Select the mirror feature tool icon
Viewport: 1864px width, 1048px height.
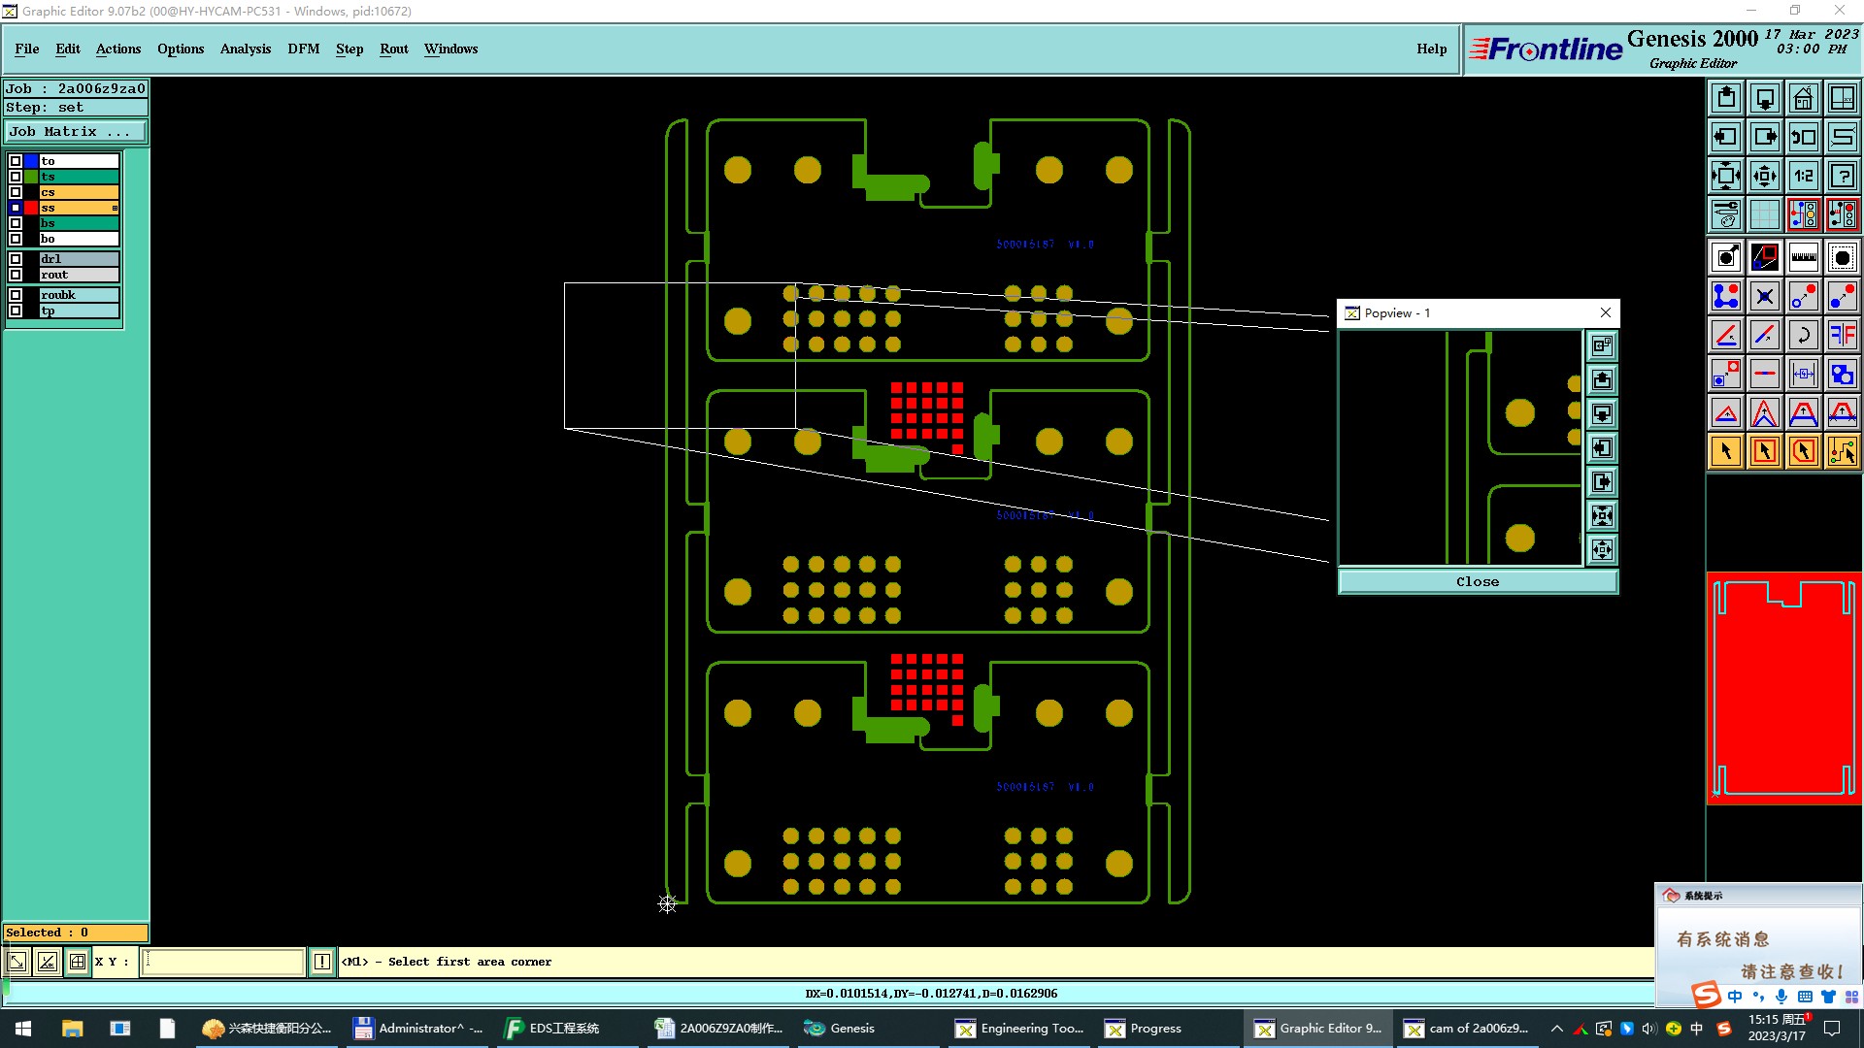tap(1842, 335)
